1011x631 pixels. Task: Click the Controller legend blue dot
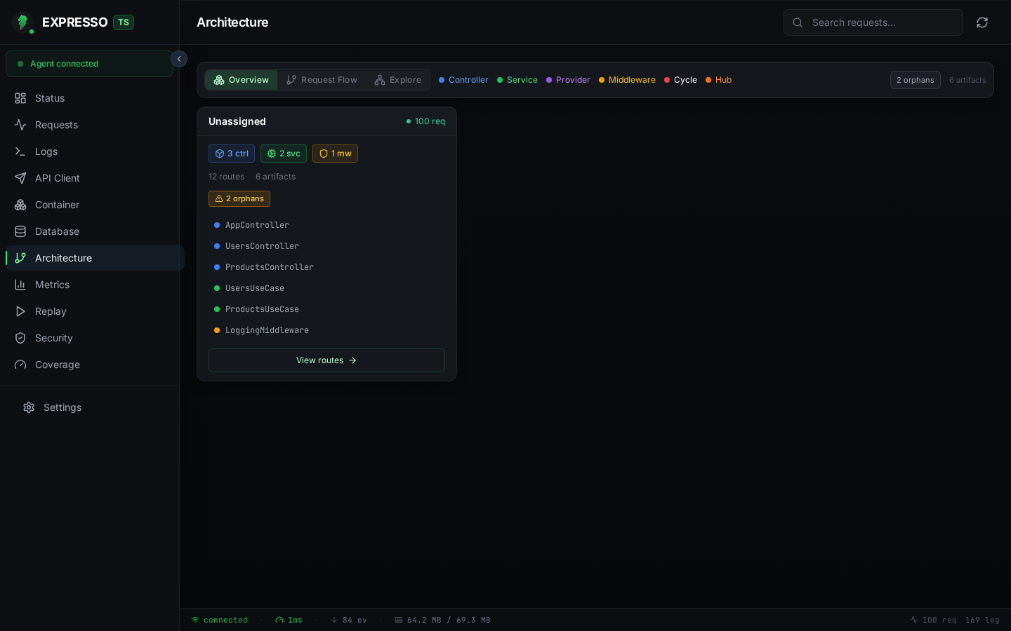(x=442, y=80)
